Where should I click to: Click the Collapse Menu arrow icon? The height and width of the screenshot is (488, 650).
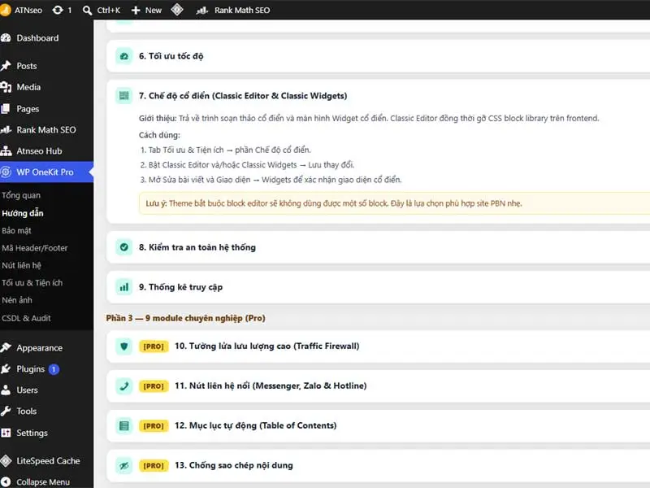6,481
